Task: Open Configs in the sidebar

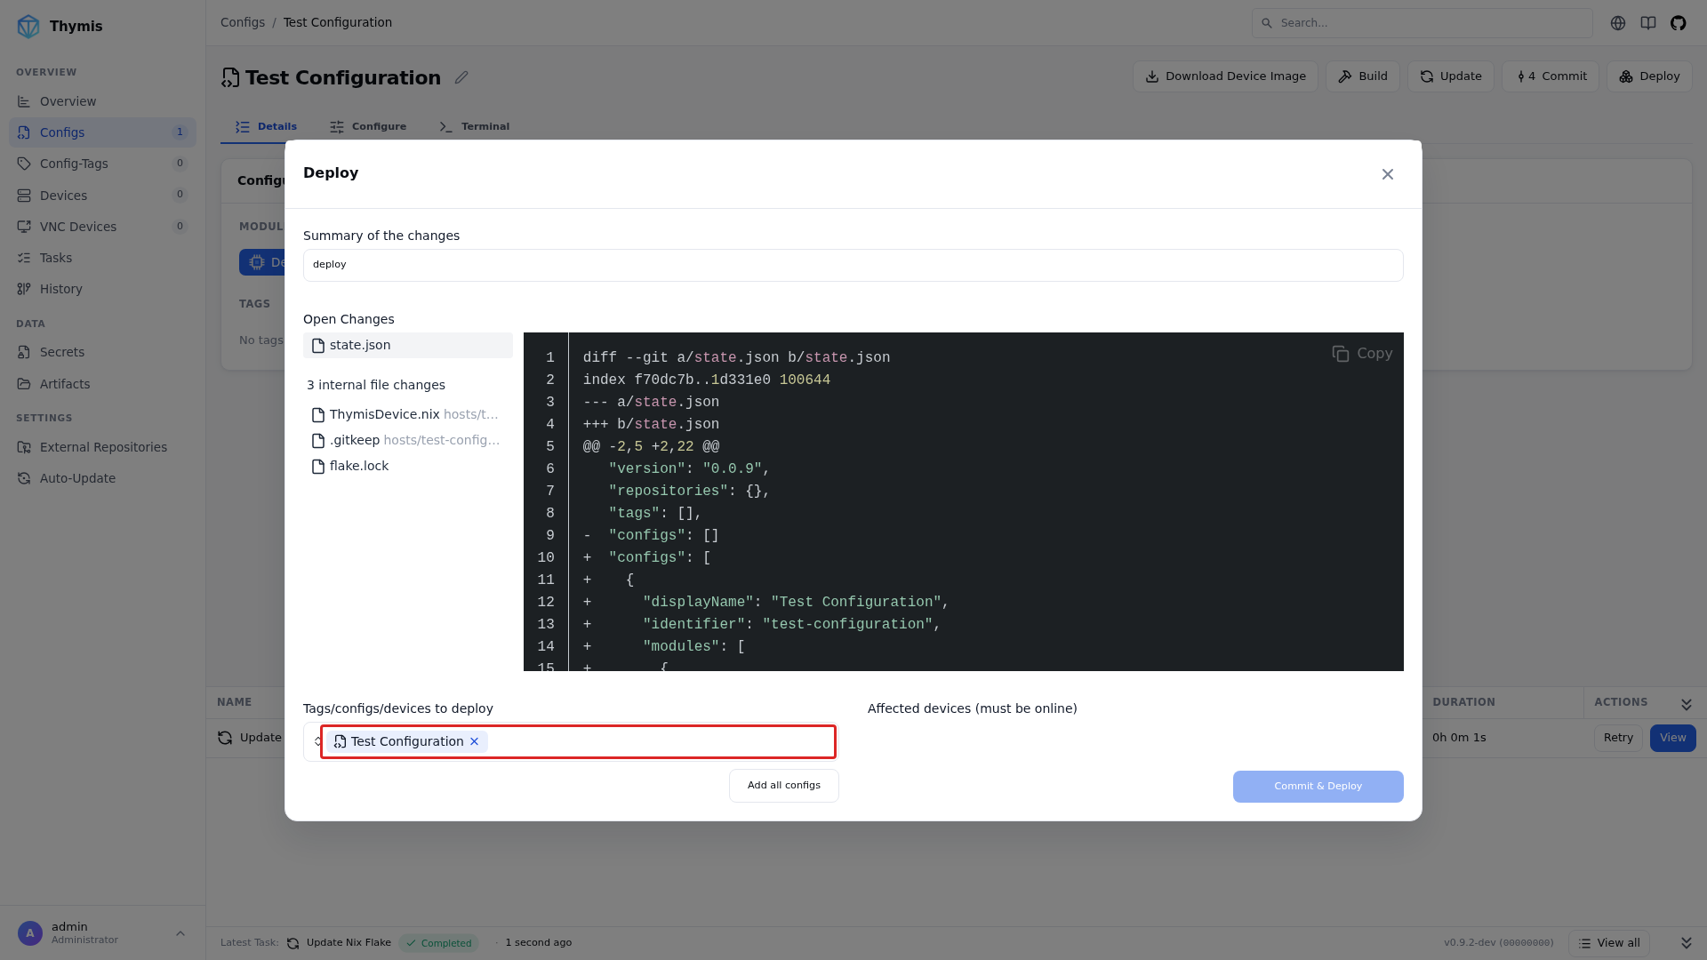Action: click(102, 132)
